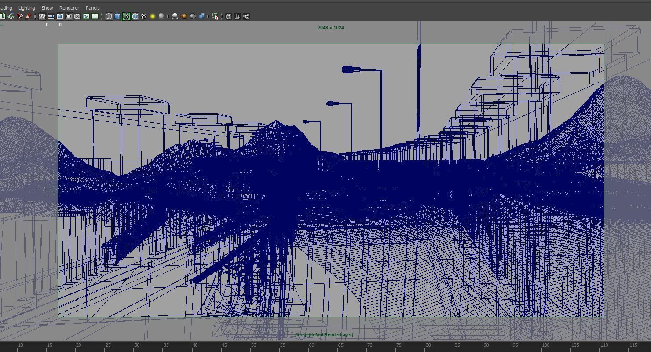Viewport: 651px width, 352px height.
Task: Click the yellow use all lights icon
Action: (153, 16)
